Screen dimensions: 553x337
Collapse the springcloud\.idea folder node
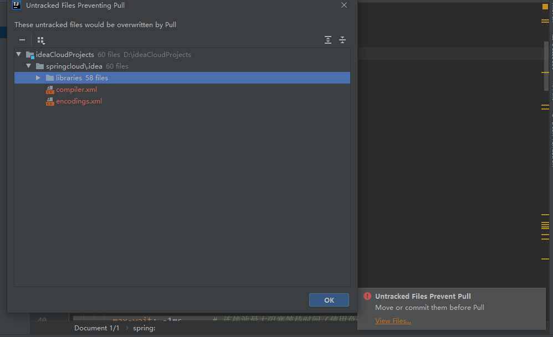[x=29, y=66]
